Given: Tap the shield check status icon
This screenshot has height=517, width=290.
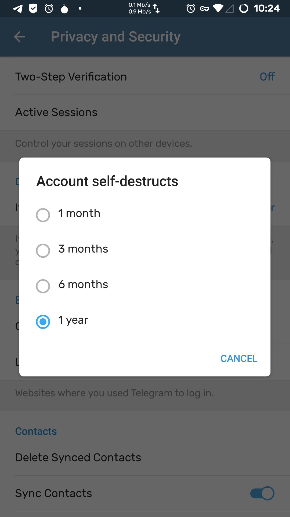Looking at the screenshot, I should [33, 9].
